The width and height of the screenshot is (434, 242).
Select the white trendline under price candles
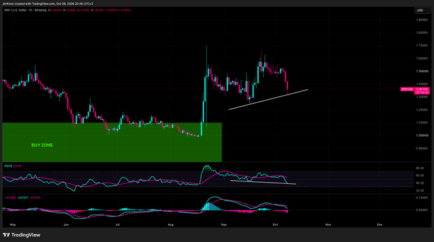(x=268, y=100)
